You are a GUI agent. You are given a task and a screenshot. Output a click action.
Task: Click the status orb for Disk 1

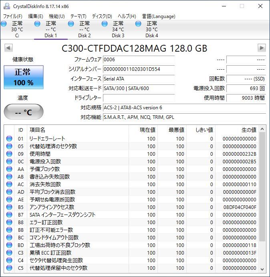point(37,24)
